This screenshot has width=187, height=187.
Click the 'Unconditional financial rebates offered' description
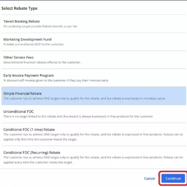[x=42, y=63]
